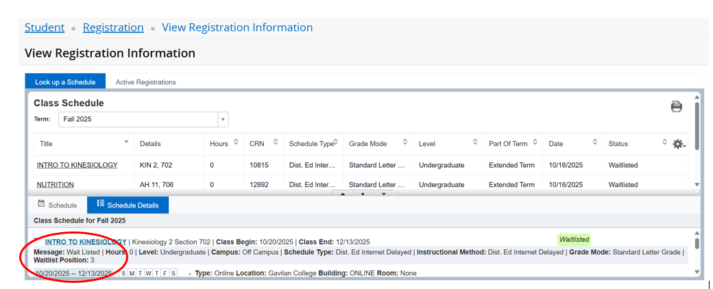This screenshot has width=713, height=289.
Task: Go to the Registration breadcrumb link
Action: tap(113, 27)
